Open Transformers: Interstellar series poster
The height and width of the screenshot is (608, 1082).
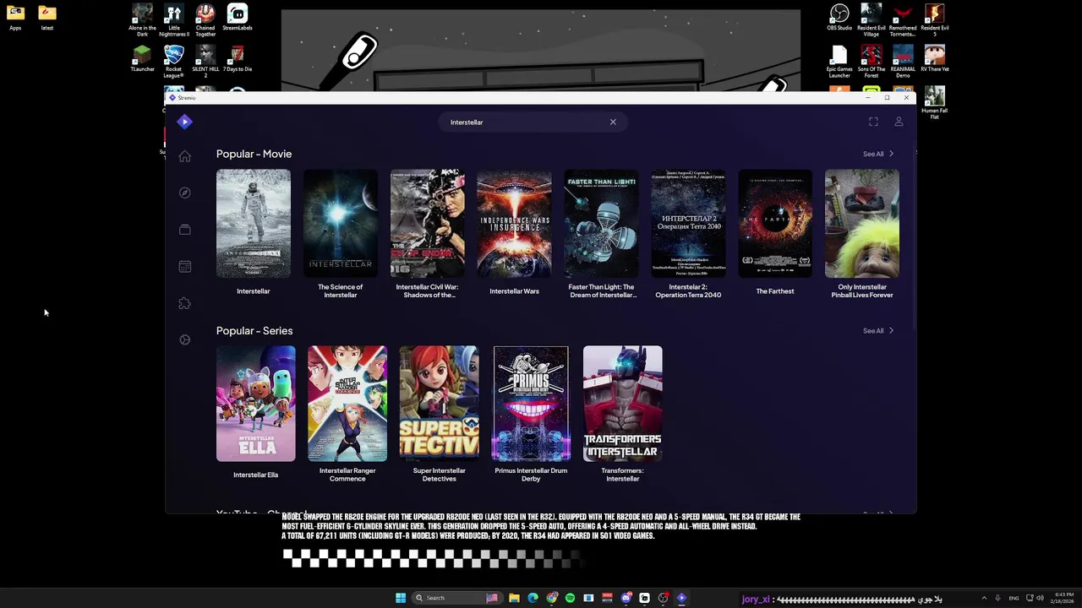[622, 404]
